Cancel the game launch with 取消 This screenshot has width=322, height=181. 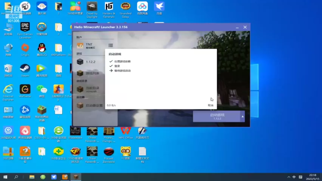coord(211,105)
